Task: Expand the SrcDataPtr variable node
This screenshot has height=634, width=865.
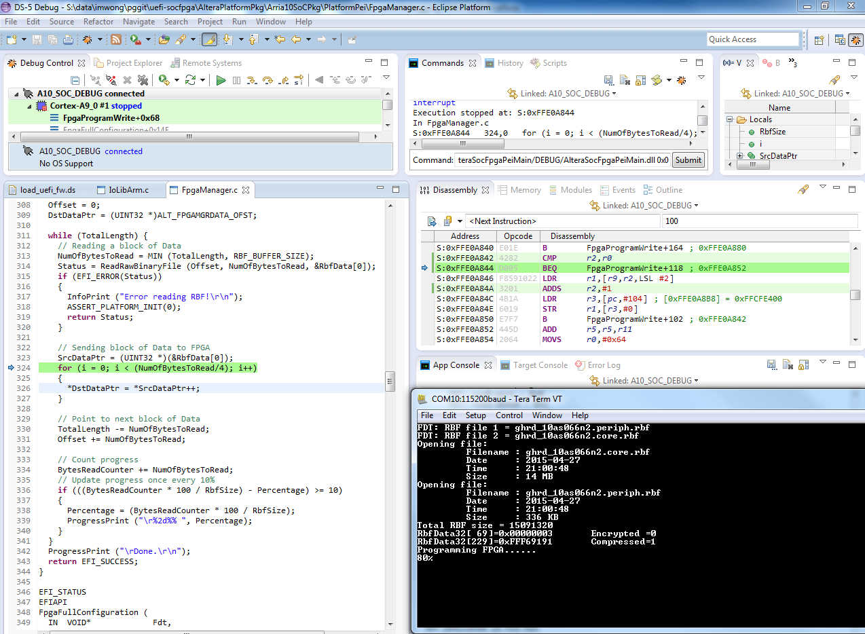Action: click(x=739, y=156)
